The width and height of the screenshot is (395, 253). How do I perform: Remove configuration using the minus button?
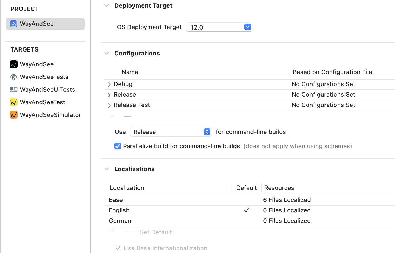pyautogui.click(x=127, y=116)
